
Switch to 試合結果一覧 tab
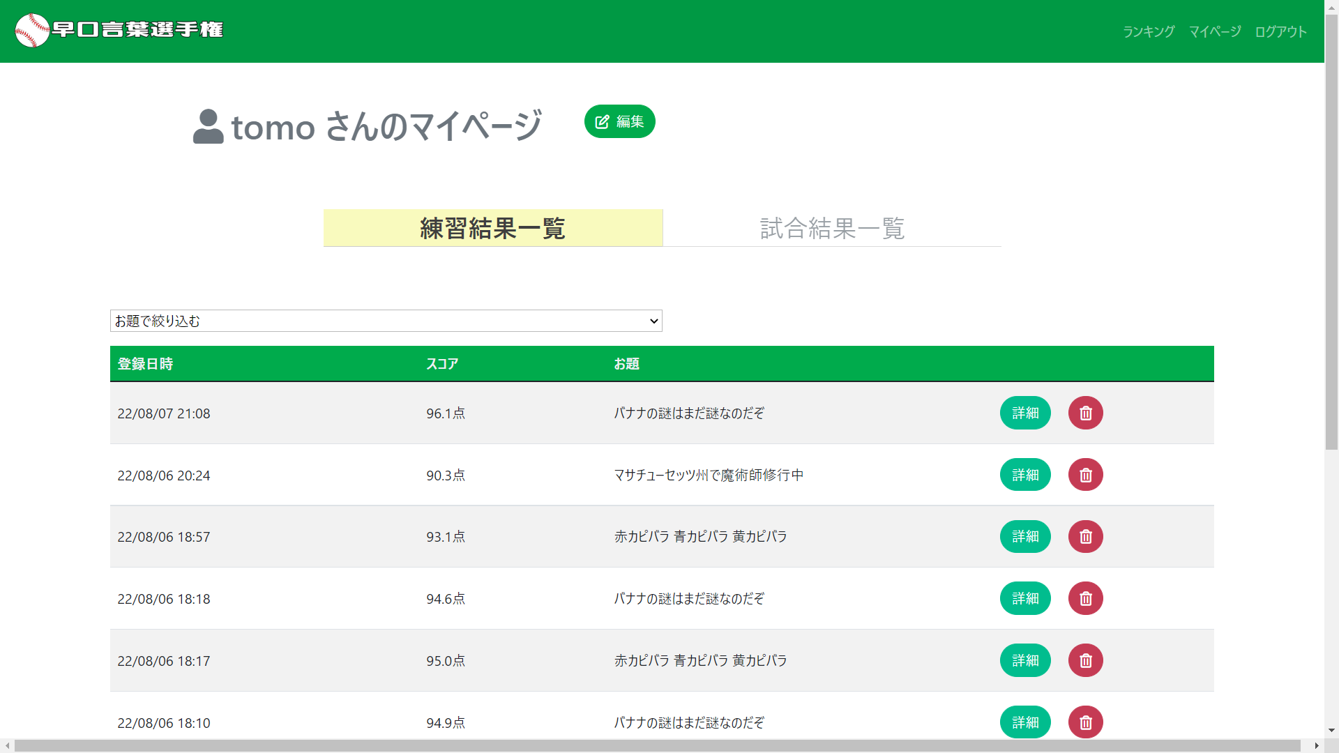point(832,228)
